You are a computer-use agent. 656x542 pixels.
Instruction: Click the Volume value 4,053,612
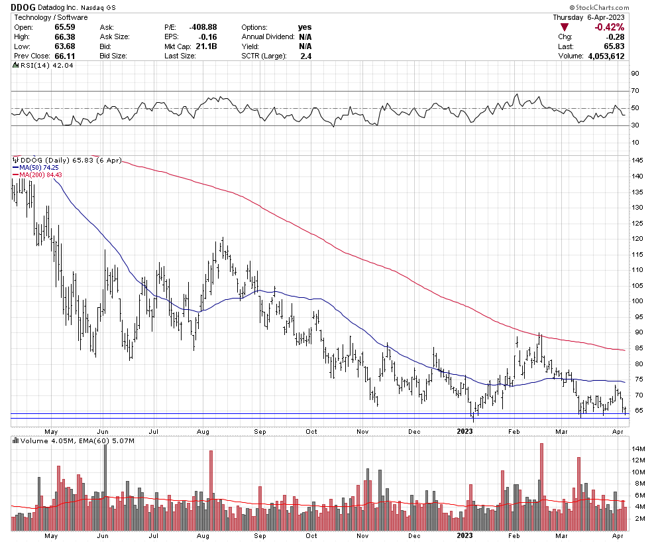[606, 56]
